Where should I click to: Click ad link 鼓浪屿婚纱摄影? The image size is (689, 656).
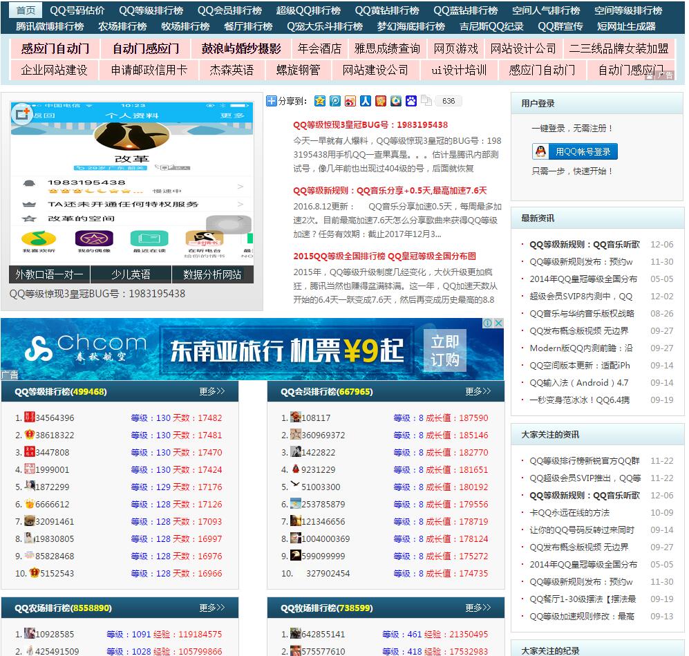point(241,48)
